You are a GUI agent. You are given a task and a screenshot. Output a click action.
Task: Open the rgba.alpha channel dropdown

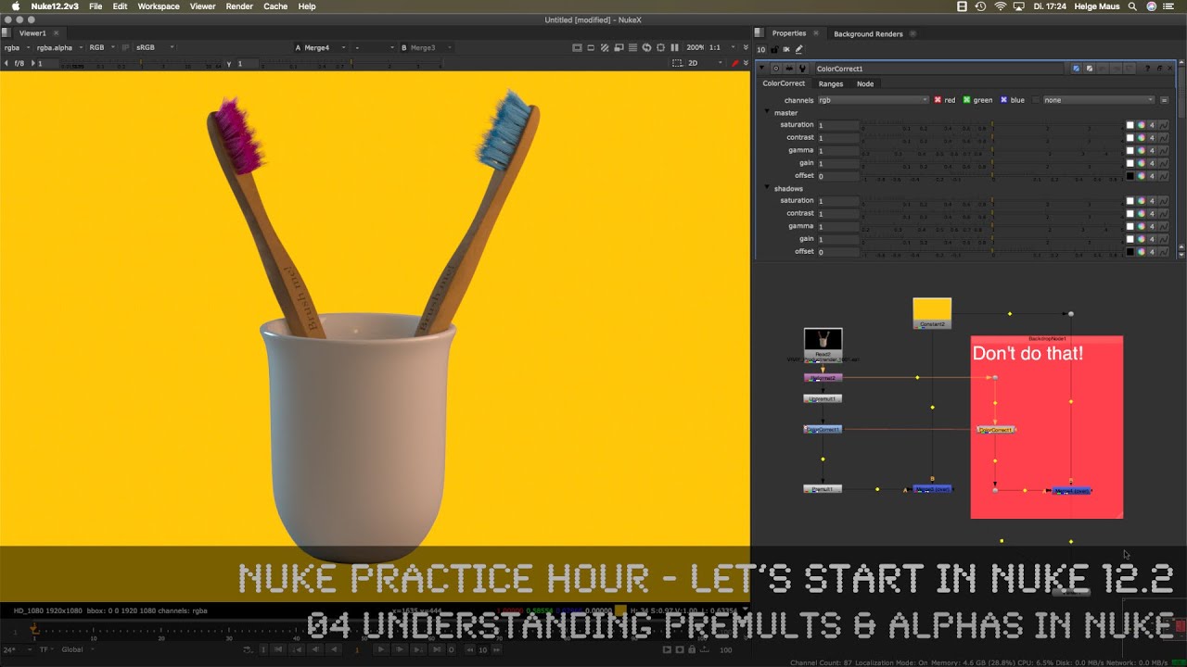58,47
